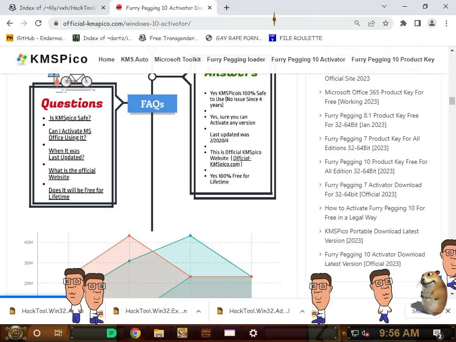The height and width of the screenshot is (342, 456).
Task: Open the 'Microsoft Toolkit' nav item
Action: [x=177, y=59]
